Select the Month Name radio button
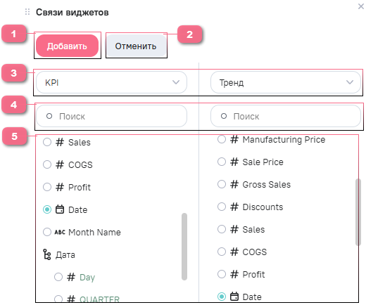The height and width of the screenshot is (305, 366). 47,232
